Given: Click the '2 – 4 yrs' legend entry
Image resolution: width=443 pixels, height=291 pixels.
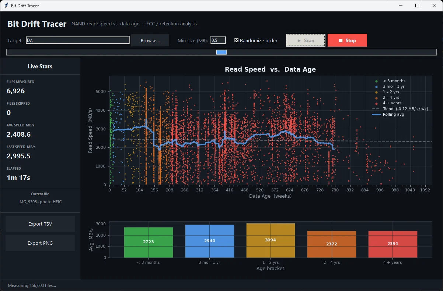Looking at the screenshot, I should (391, 97).
